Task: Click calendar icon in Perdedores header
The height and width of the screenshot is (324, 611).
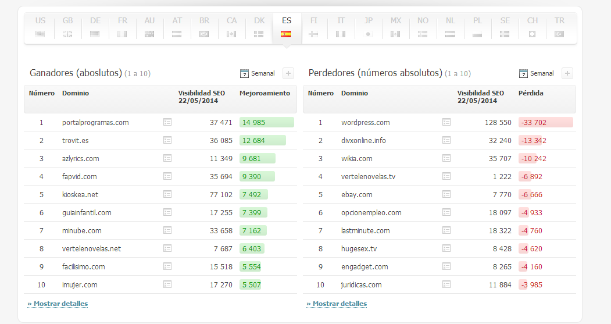Action: tap(523, 73)
